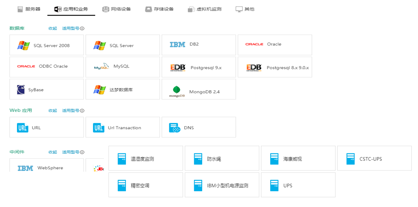Click the DNS server icon
The width and height of the screenshot is (418, 207).
pyautogui.click(x=175, y=128)
